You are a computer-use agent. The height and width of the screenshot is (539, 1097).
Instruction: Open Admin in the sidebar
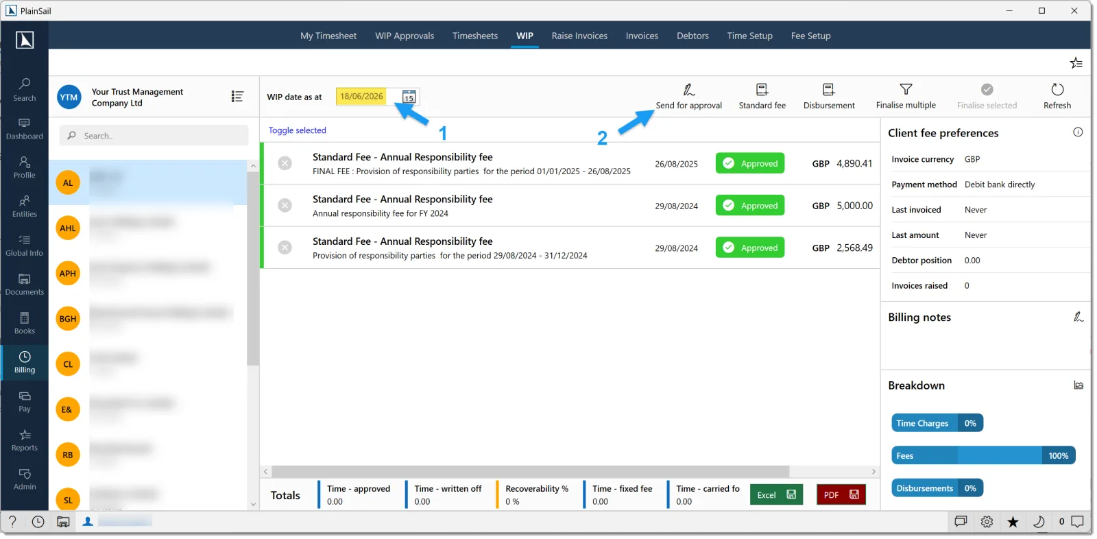tap(25, 480)
